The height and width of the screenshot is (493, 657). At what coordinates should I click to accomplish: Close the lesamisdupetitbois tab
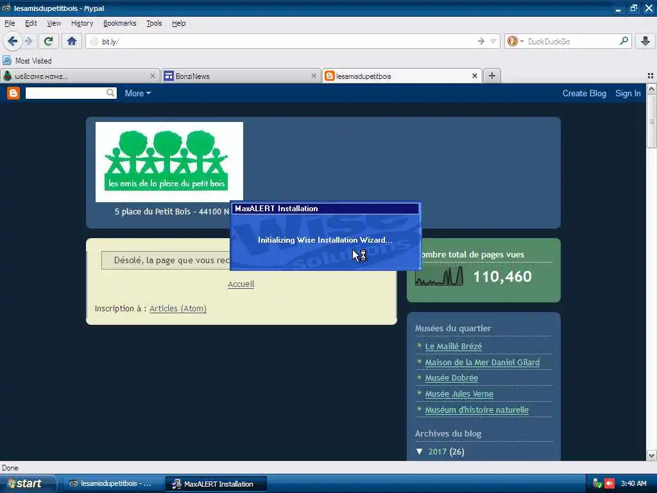point(474,76)
